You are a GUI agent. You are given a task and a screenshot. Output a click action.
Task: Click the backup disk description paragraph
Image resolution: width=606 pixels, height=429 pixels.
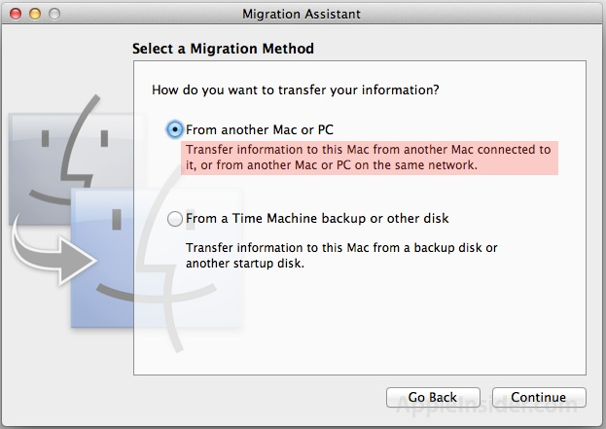tap(341, 256)
